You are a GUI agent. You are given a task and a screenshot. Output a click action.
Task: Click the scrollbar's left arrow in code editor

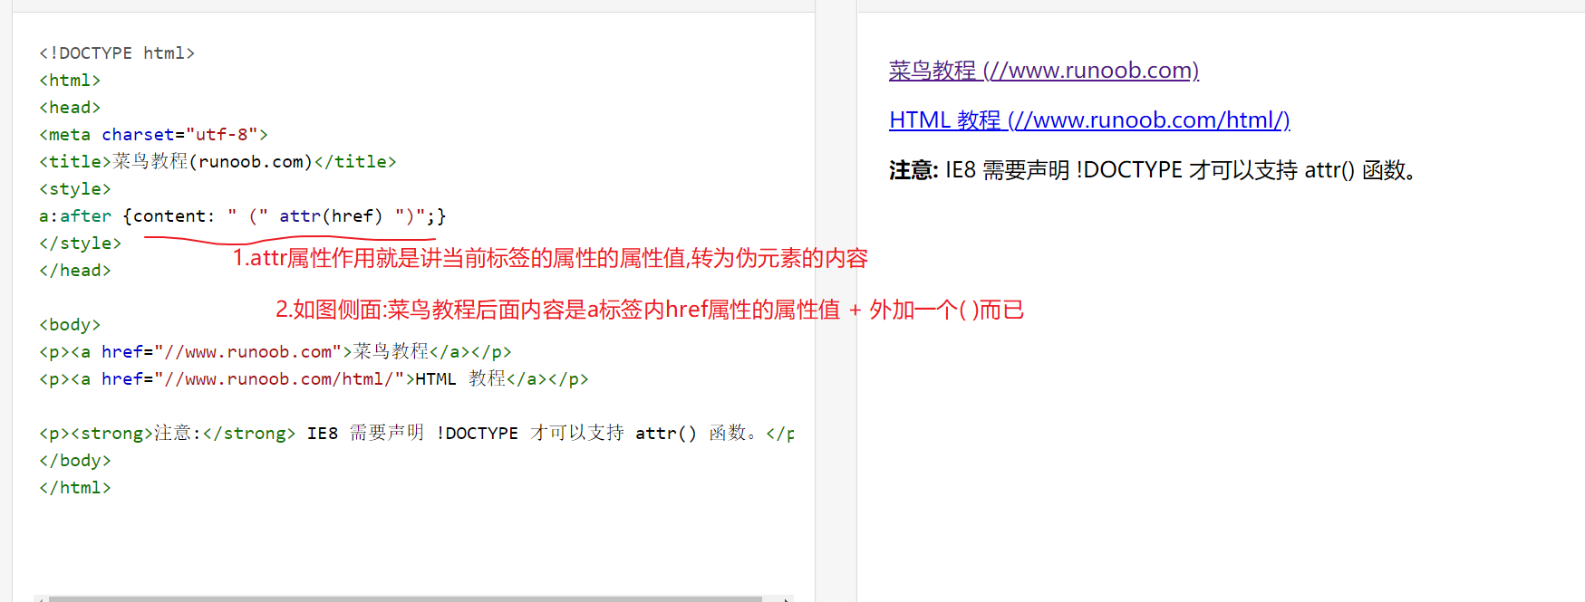(x=41, y=598)
